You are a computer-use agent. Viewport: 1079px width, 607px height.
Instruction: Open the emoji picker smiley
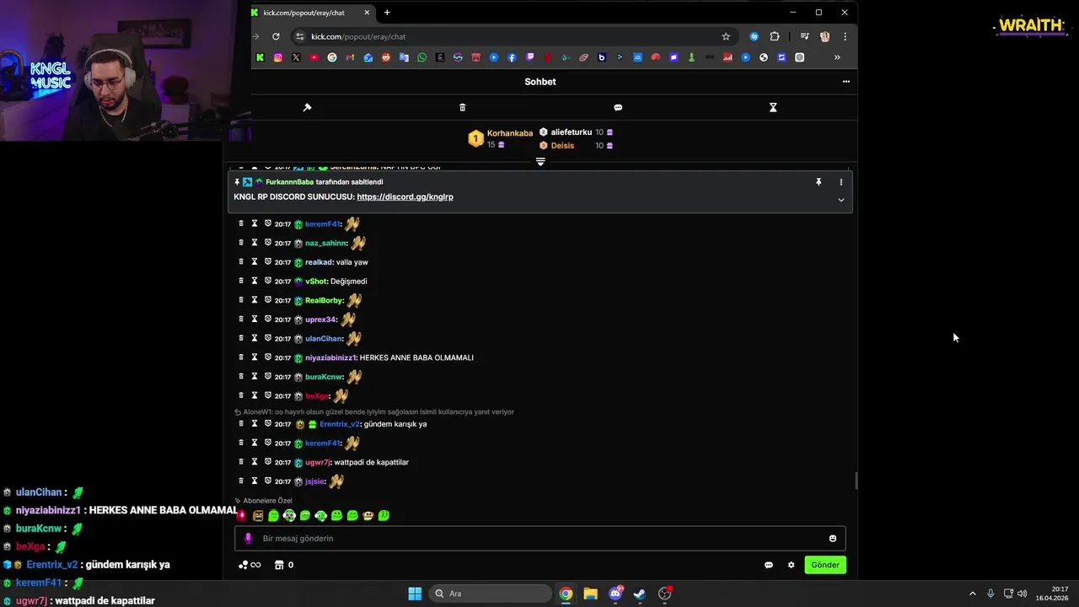click(833, 539)
